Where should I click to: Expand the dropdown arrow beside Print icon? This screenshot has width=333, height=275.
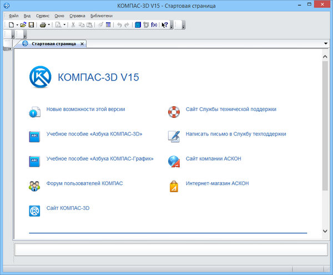tap(48, 25)
